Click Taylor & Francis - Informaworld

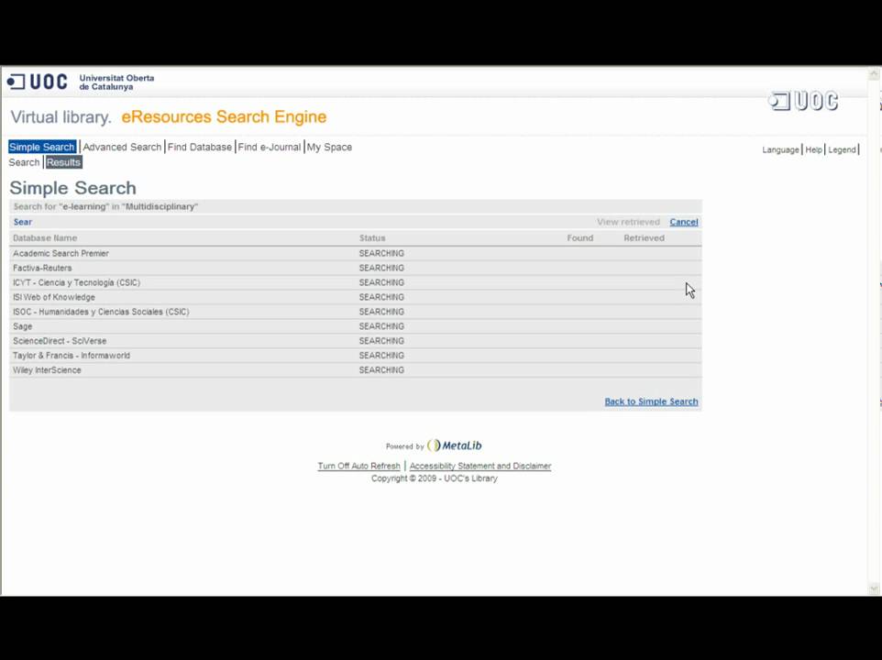pos(72,356)
